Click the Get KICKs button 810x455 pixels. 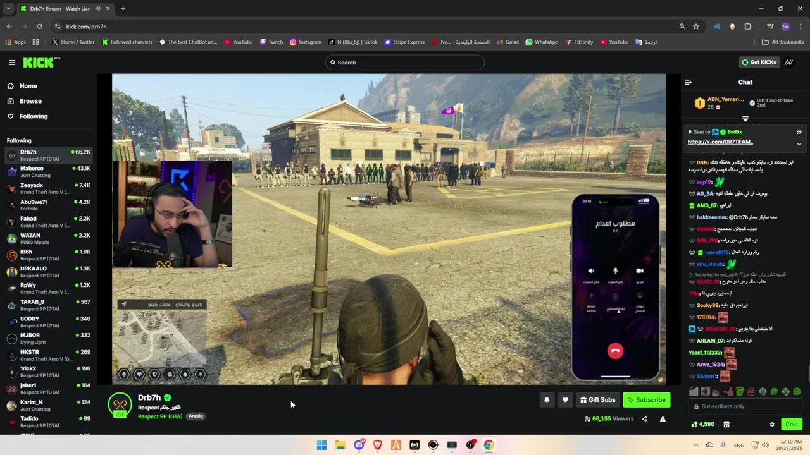[x=759, y=63]
